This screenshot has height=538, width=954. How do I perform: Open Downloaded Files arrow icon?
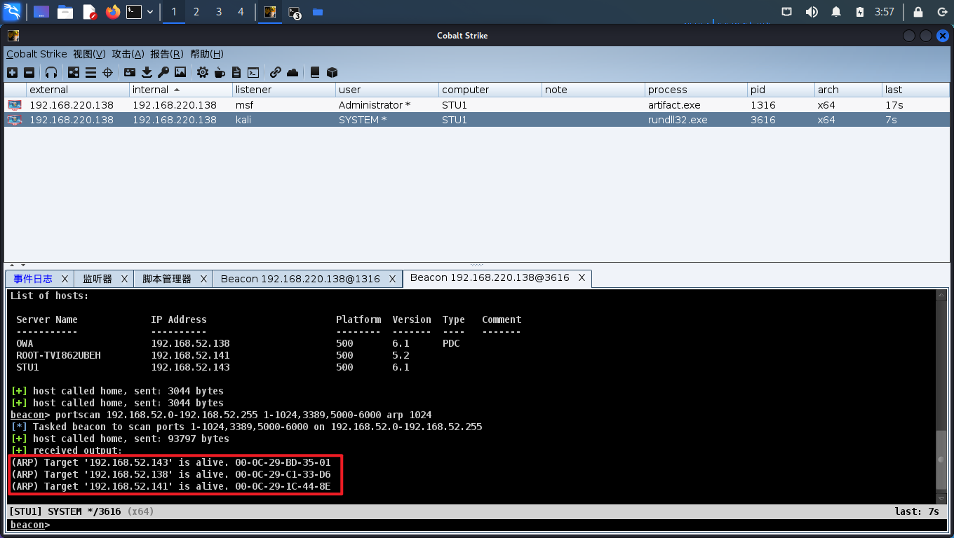click(147, 72)
